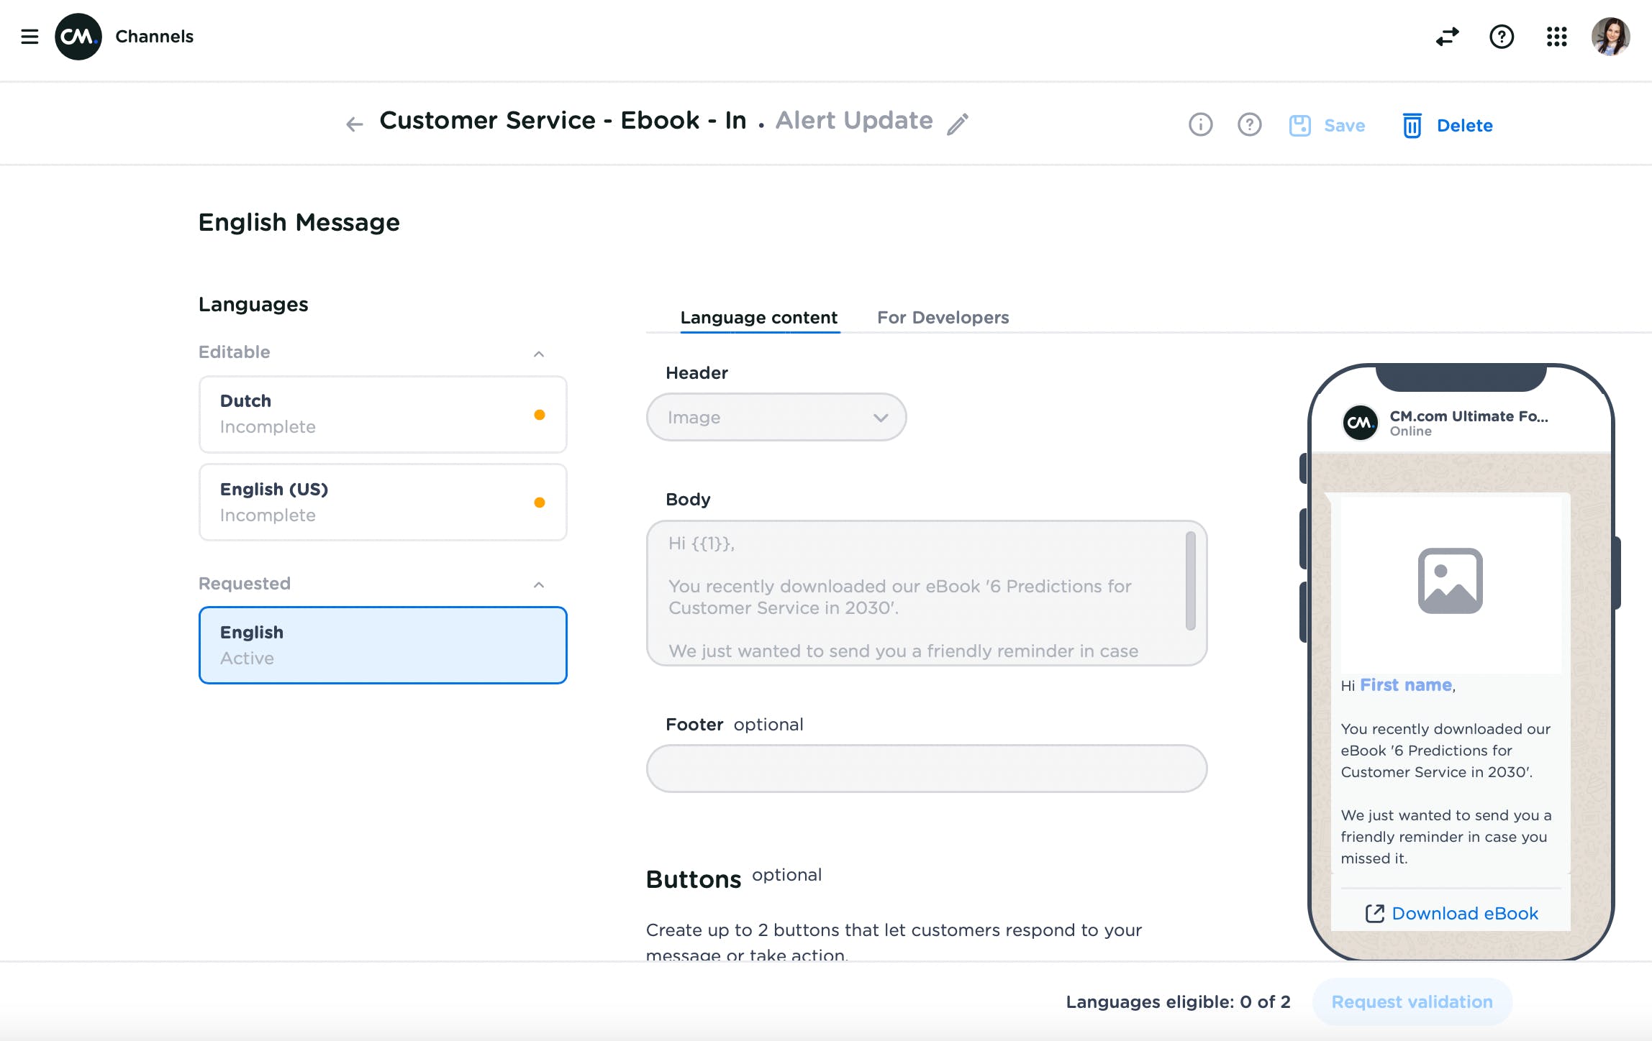Select the Dutch language card
The width and height of the screenshot is (1652, 1041).
click(x=382, y=414)
